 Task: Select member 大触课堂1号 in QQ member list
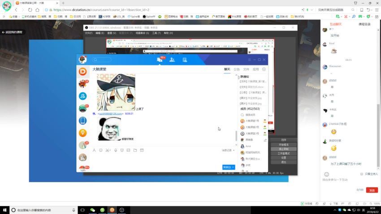pos(252,121)
